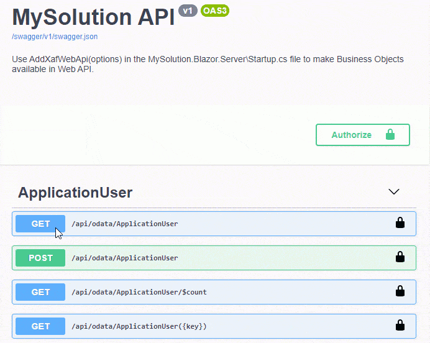The image size is (430, 343).
Task: Click lock icon on ApplicationUser({key}) row
Action: point(400,326)
